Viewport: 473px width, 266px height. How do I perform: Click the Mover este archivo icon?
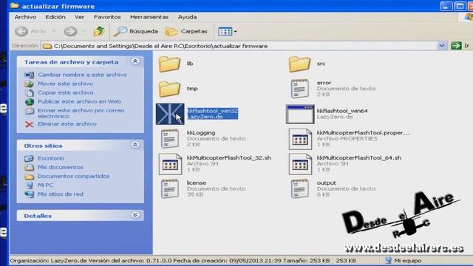pyautogui.click(x=30, y=83)
